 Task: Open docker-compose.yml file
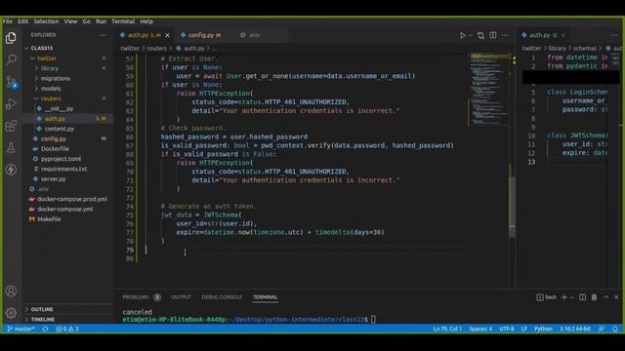(67, 209)
